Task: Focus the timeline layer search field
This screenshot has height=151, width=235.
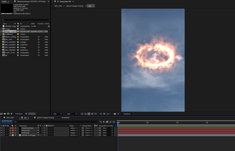Action: click(56, 122)
